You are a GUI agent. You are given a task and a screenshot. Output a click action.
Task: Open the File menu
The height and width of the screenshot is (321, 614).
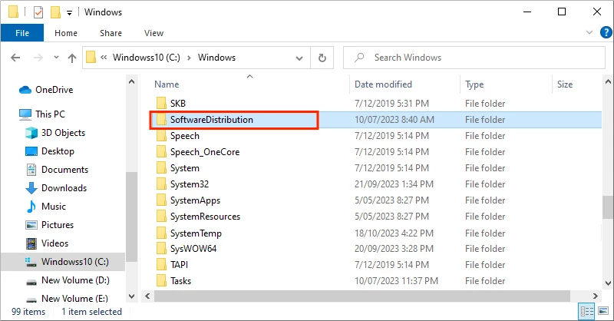click(22, 33)
